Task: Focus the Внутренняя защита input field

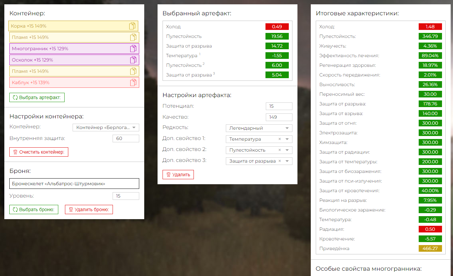Action: pos(126,138)
